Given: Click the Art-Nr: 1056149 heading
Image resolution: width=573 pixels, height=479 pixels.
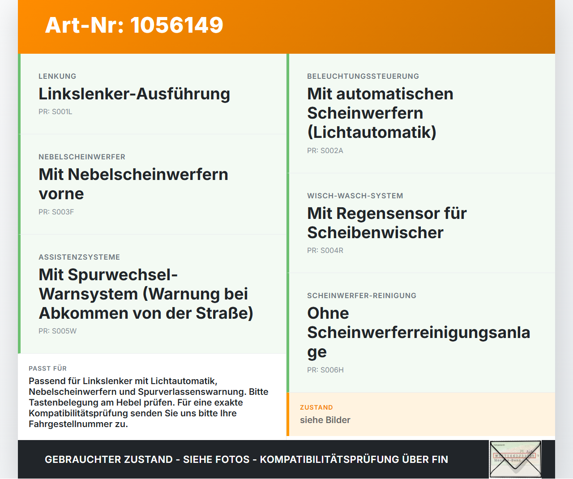Looking at the screenshot, I should [x=134, y=25].
